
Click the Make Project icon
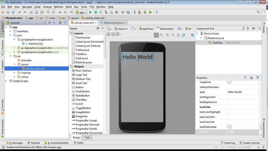tap(72, 12)
